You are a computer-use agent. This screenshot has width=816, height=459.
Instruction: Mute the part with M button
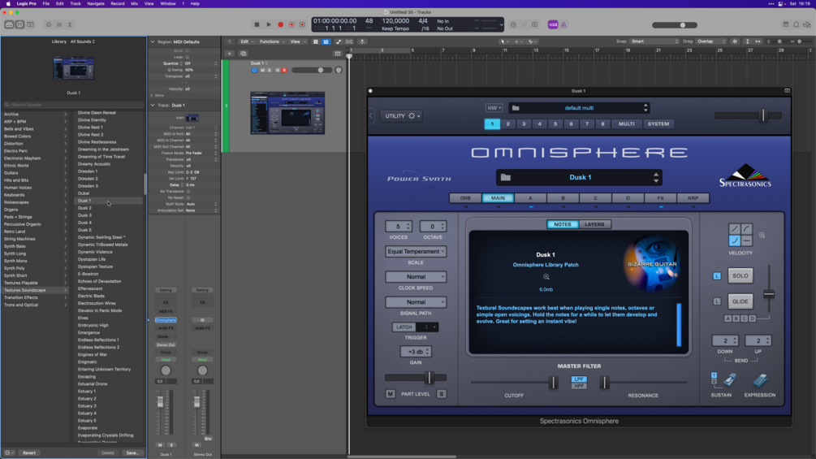pyautogui.click(x=391, y=394)
